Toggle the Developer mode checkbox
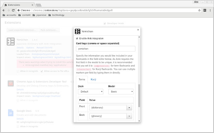This screenshot has width=214, height=133. [105, 24]
